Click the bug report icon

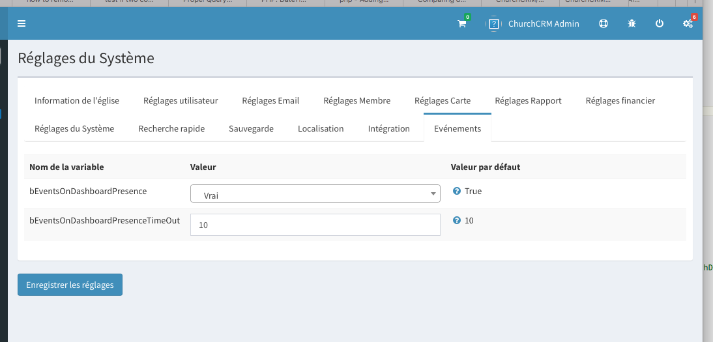pyautogui.click(x=632, y=23)
